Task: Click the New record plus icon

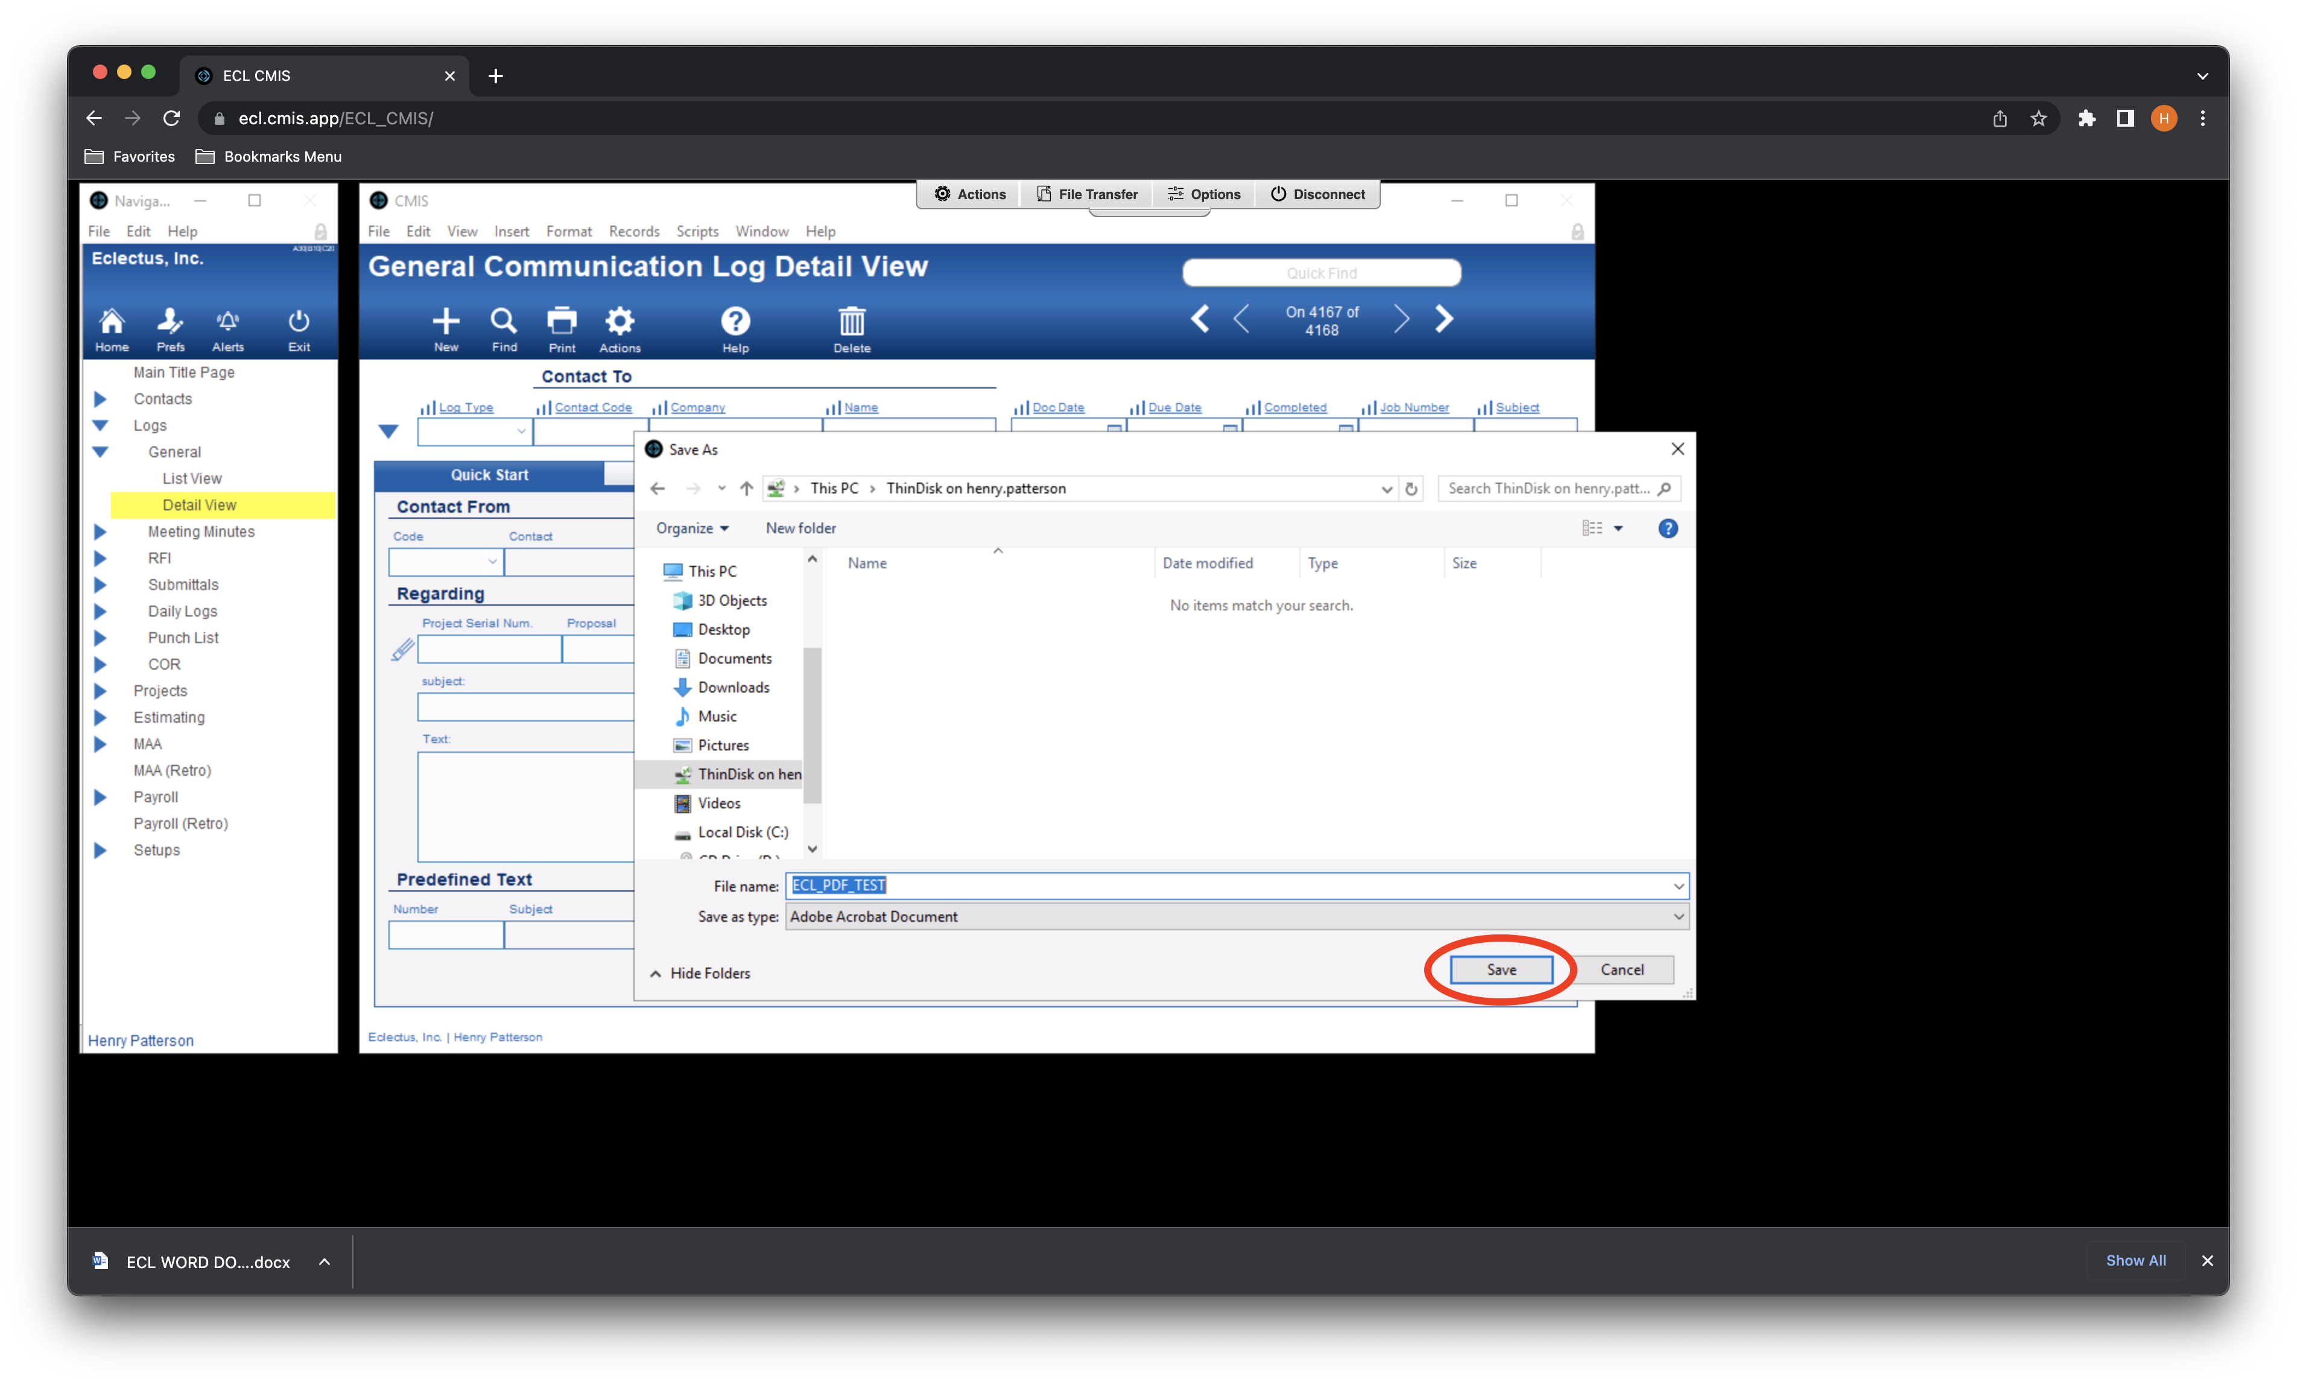Action: click(446, 322)
